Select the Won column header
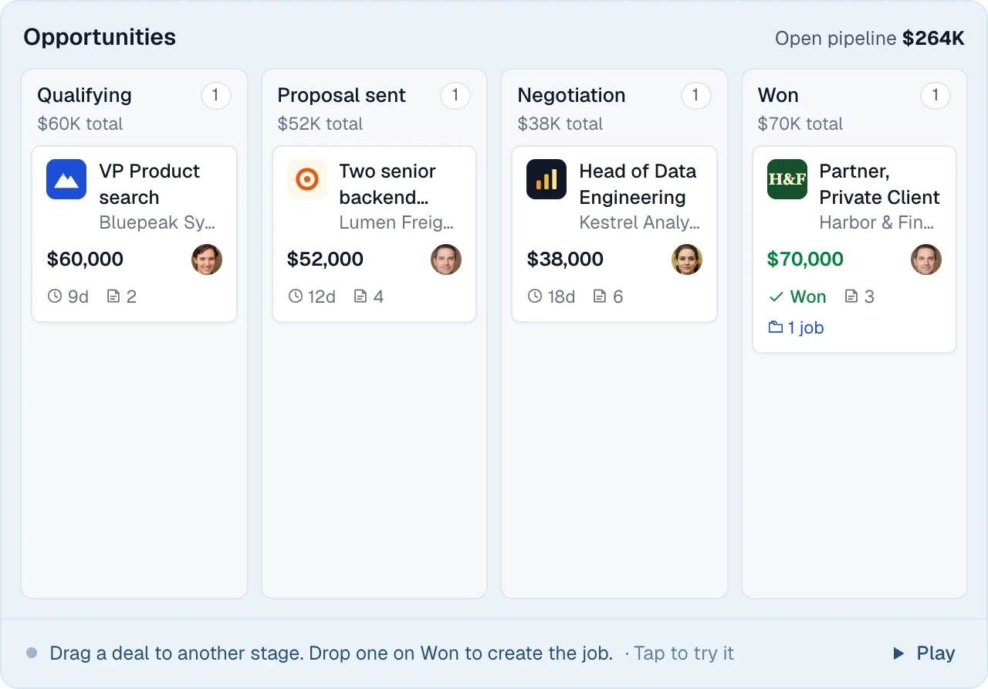The width and height of the screenshot is (988, 689). pyautogui.click(x=778, y=95)
